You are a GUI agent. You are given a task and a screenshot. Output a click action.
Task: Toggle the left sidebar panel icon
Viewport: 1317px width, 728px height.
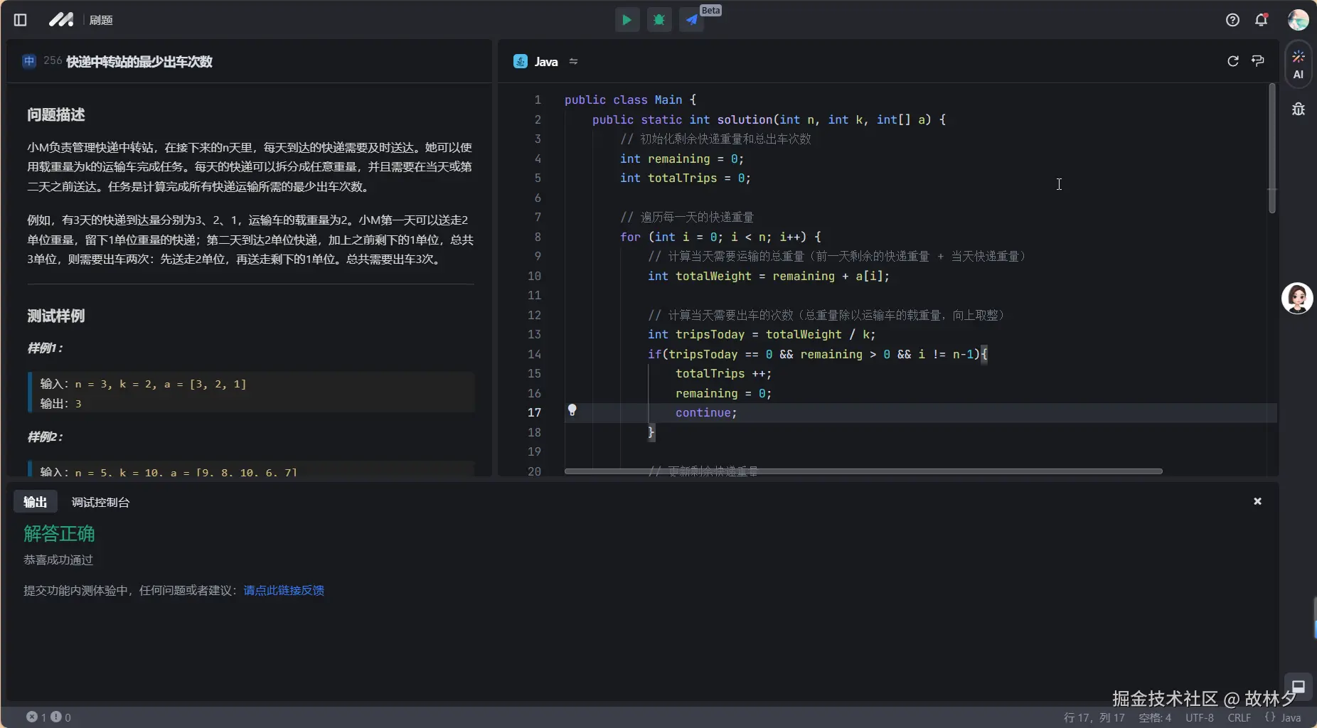(20, 20)
